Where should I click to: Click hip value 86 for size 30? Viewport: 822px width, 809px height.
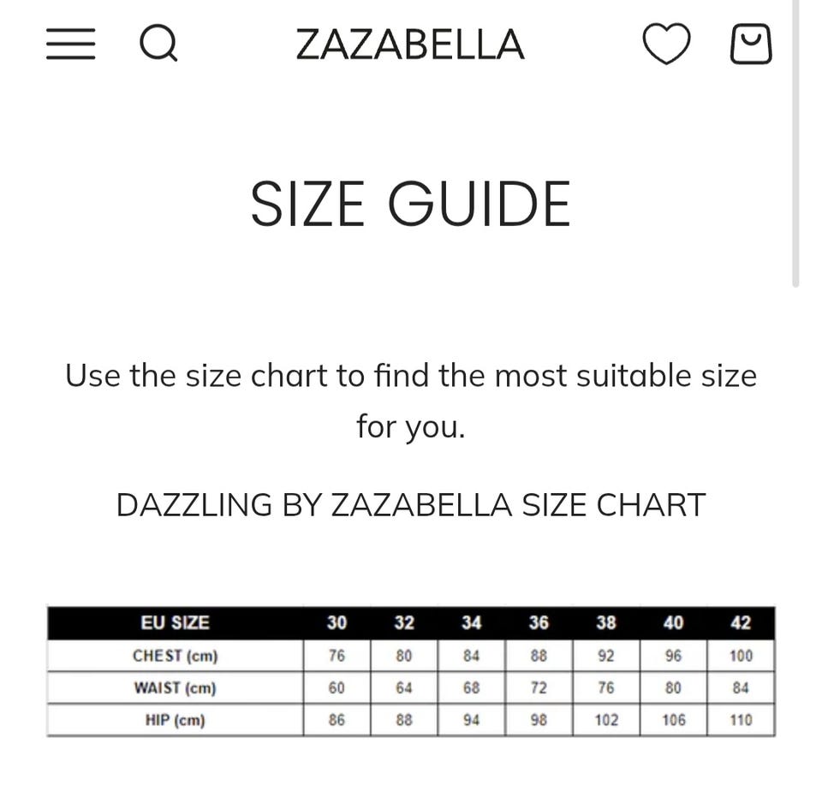click(337, 720)
